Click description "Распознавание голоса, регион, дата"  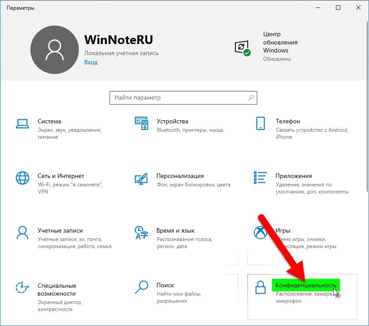tap(184, 243)
